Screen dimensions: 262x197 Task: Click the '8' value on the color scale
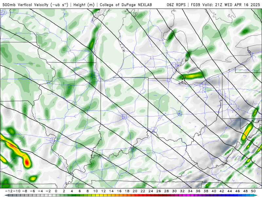(87, 191)
